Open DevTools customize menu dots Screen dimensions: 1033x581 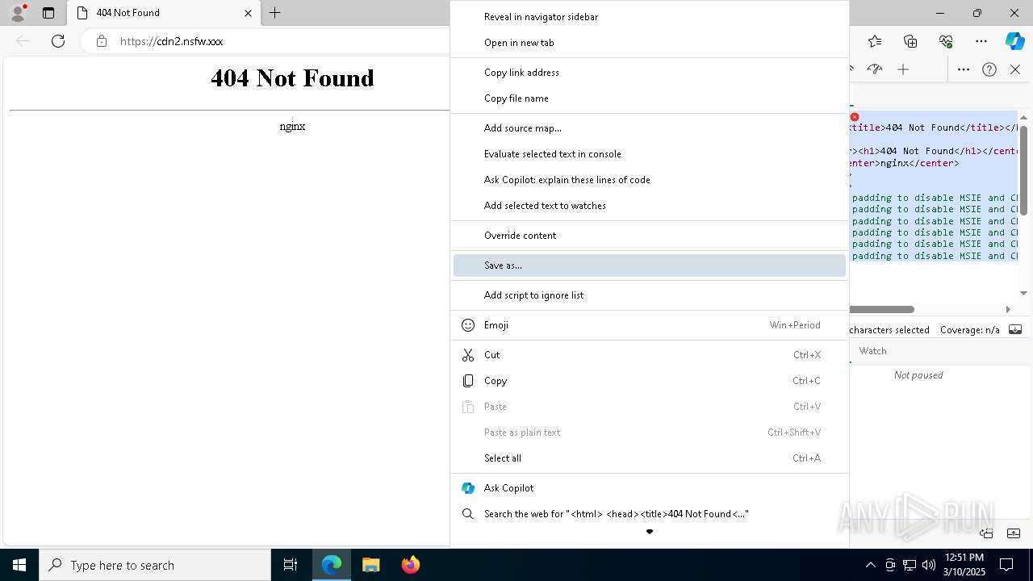click(964, 69)
